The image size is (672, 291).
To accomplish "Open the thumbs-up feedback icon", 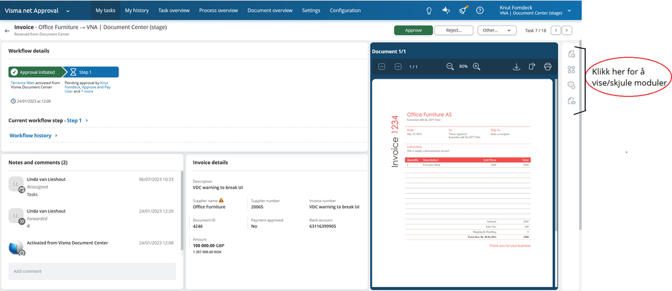I will (446, 11).
